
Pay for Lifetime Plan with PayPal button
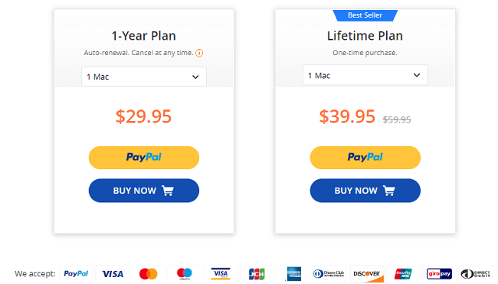(365, 158)
